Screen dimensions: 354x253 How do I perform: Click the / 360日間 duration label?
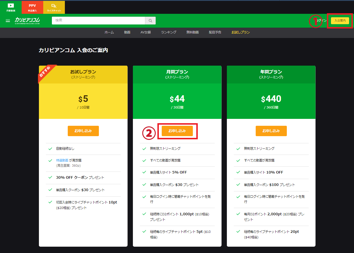[x=271, y=107]
